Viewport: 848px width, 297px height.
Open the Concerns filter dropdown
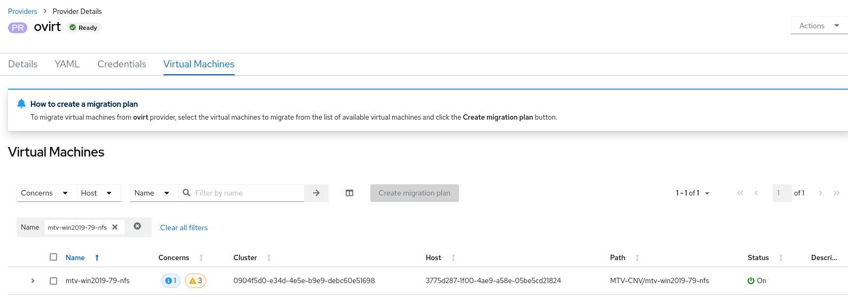point(44,193)
